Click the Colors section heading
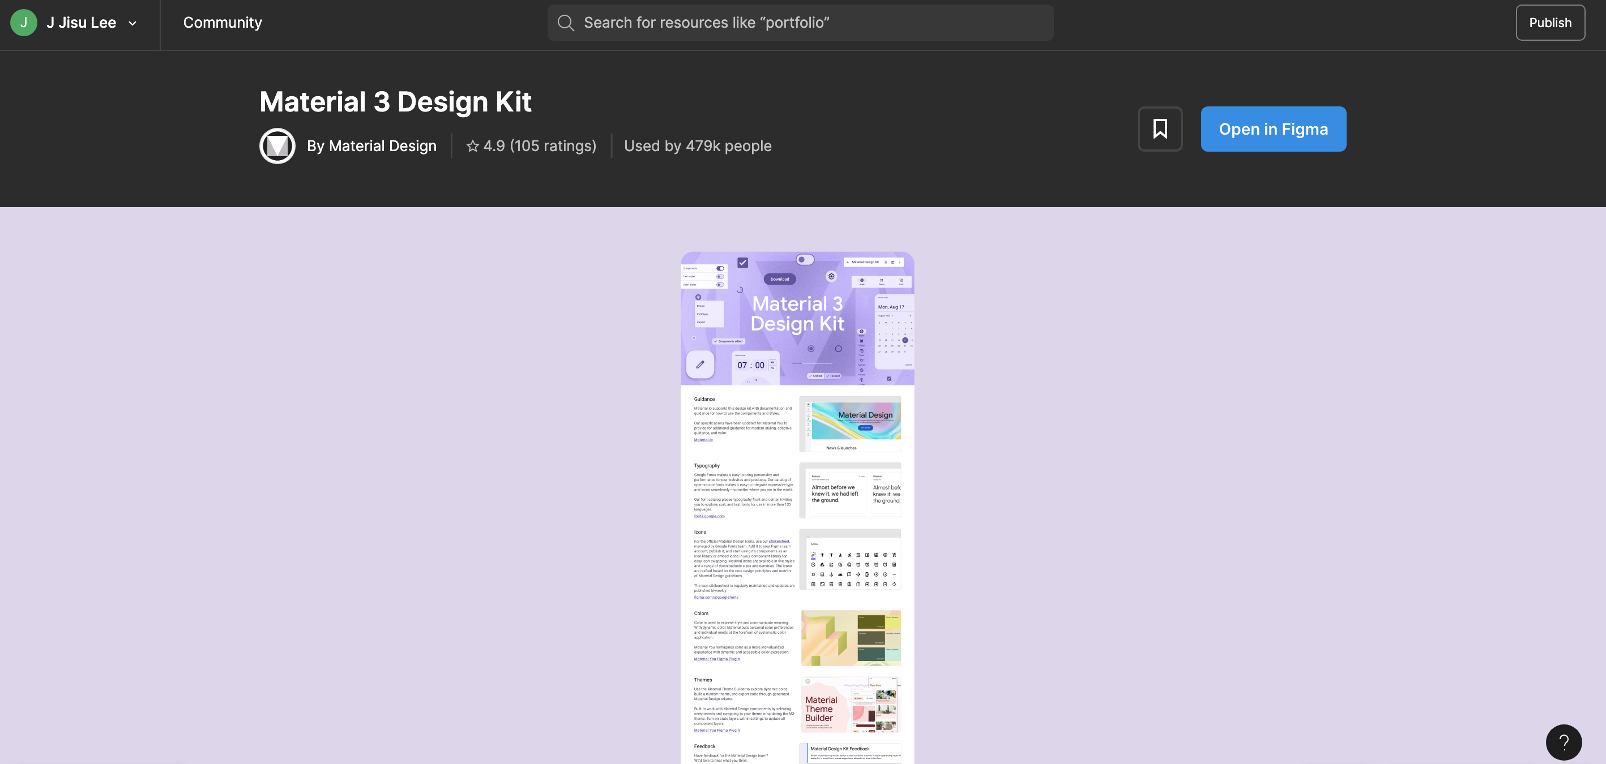 click(x=702, y=614)
